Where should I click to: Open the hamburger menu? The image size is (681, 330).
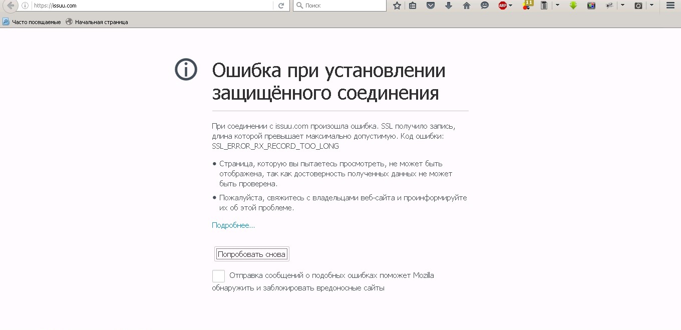[x=670, y=6]
